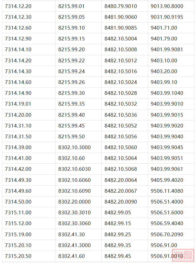Select the entry 8480.79.9010

click(x=120, y=6)
